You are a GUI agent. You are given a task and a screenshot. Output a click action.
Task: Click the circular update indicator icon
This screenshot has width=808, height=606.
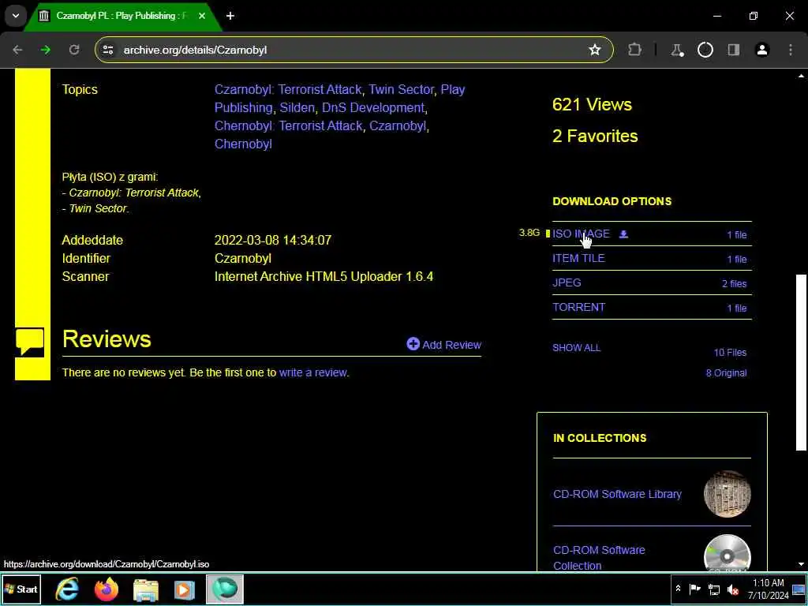coord(705,50)
